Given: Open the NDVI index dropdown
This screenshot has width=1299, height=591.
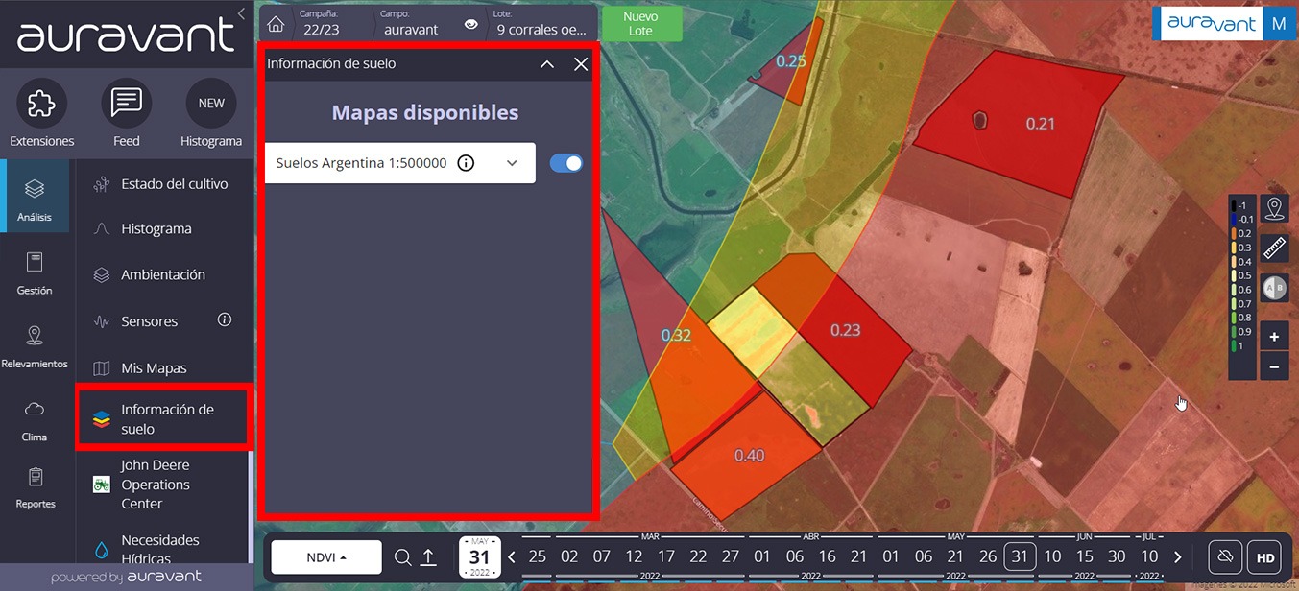Looking at the screenshot, I should [326, 557].
